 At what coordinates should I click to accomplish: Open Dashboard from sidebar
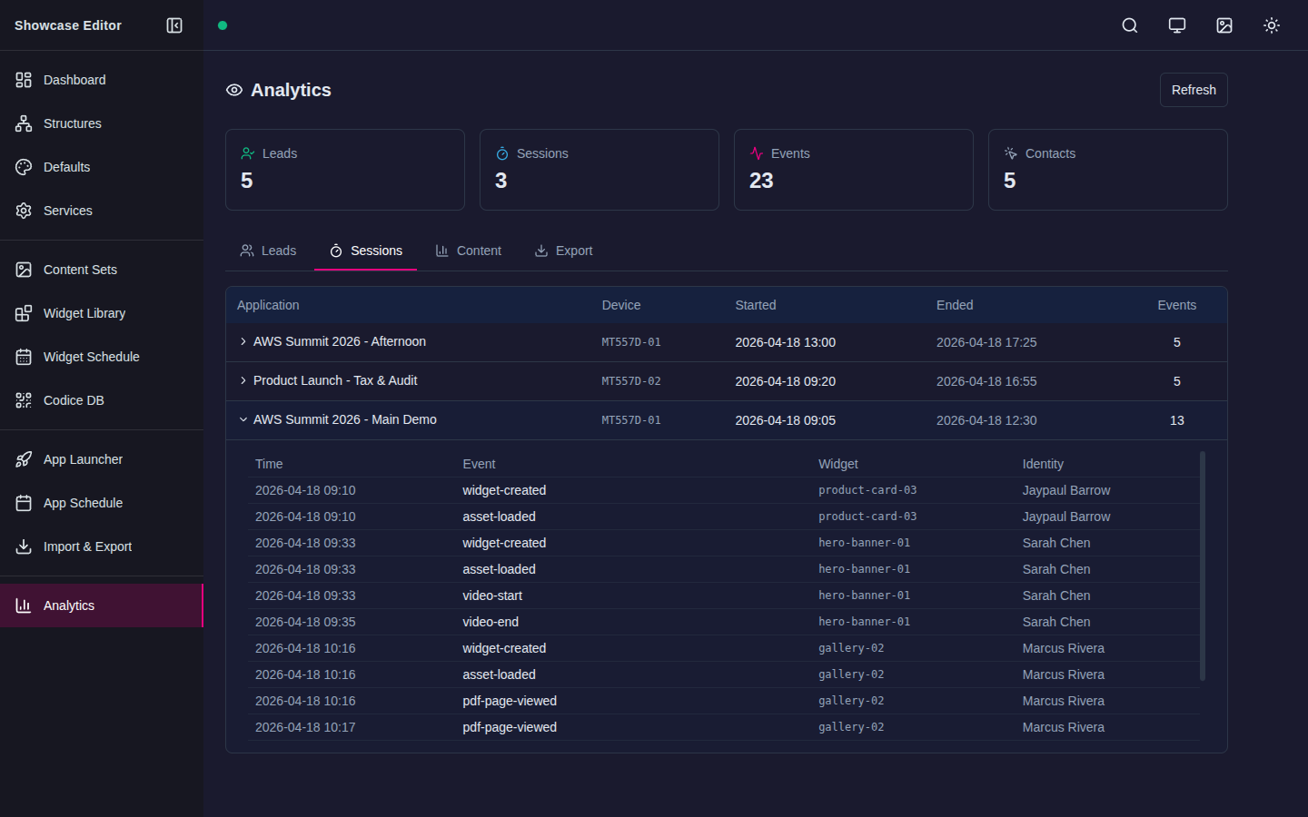coord(102,80)
